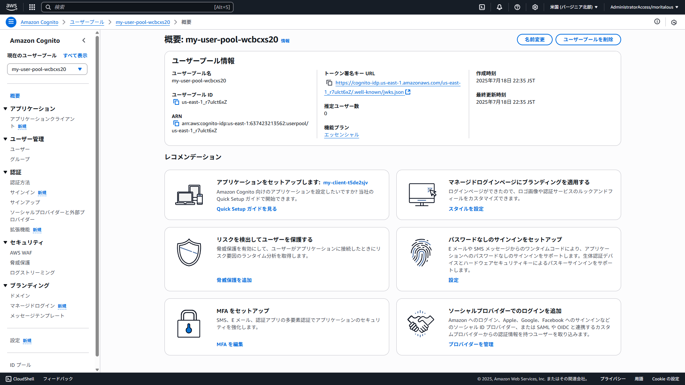Open the info panel icon
This screenshot has width=685, height=385.
click(657, 22)
